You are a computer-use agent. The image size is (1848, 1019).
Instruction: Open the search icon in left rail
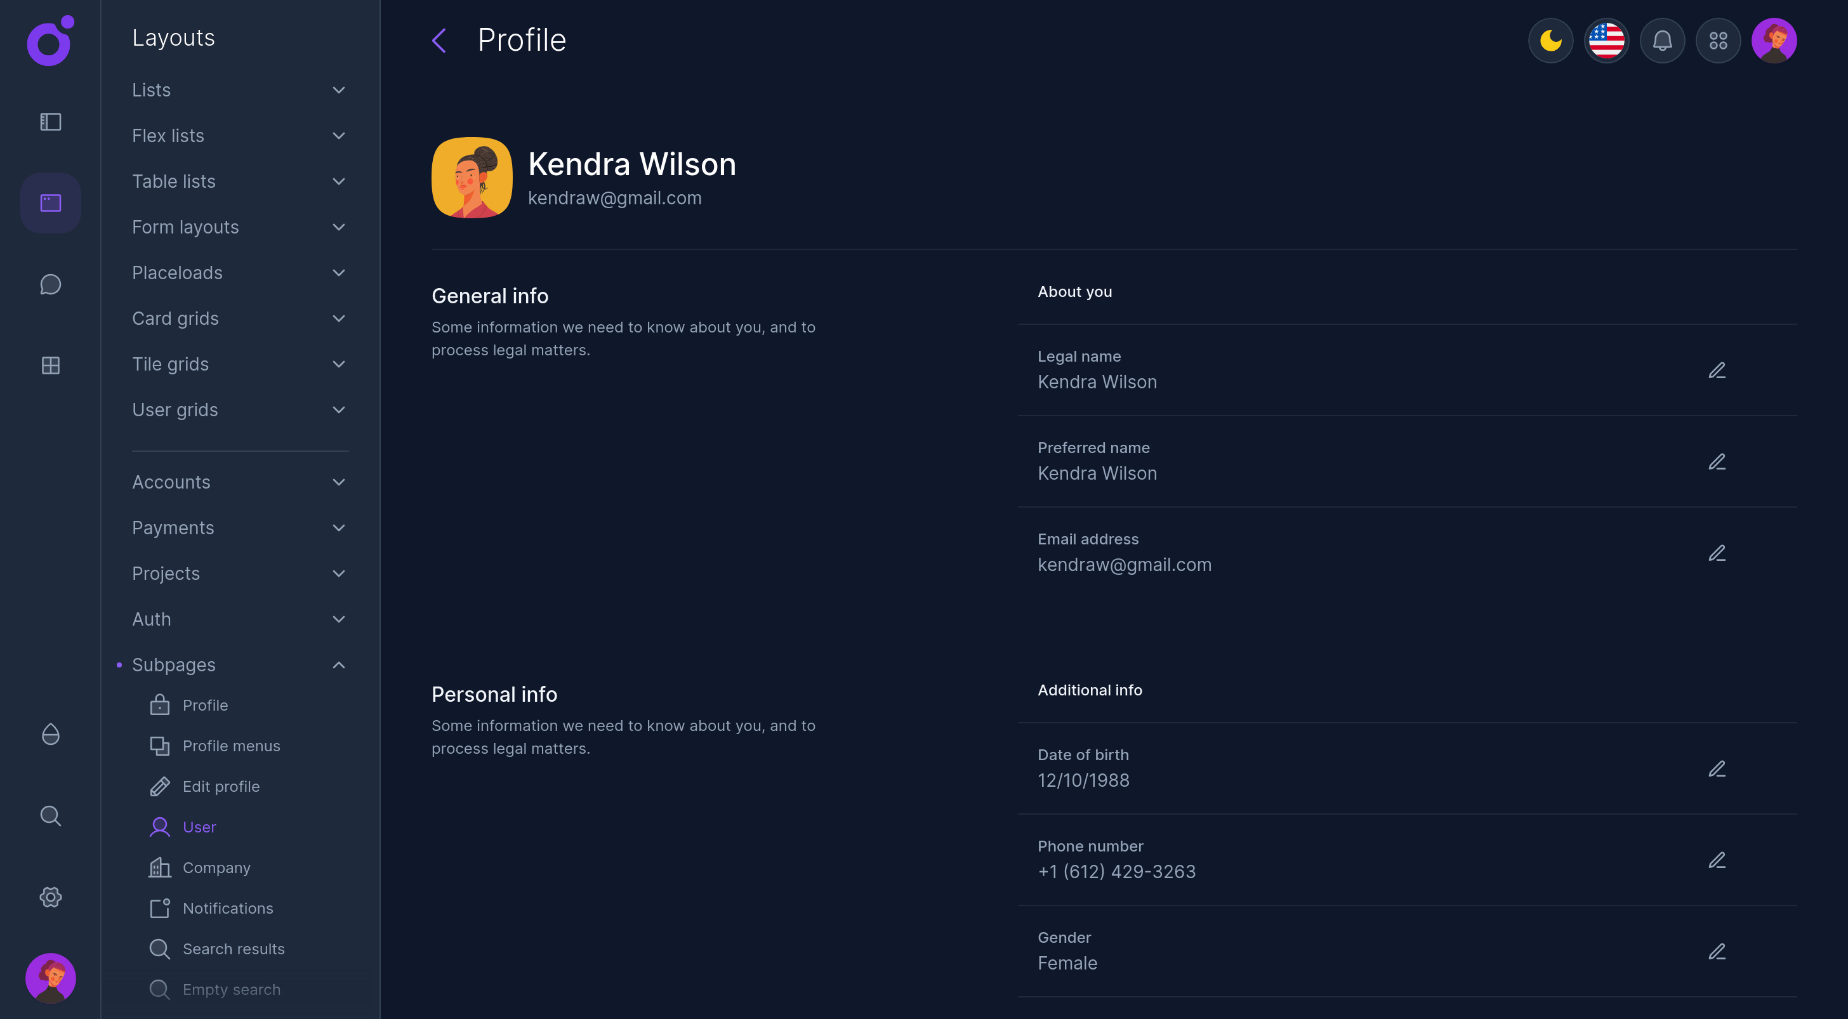[50, 815]
